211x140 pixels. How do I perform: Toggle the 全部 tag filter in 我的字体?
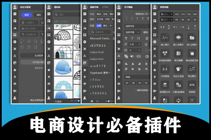point(99,25)
